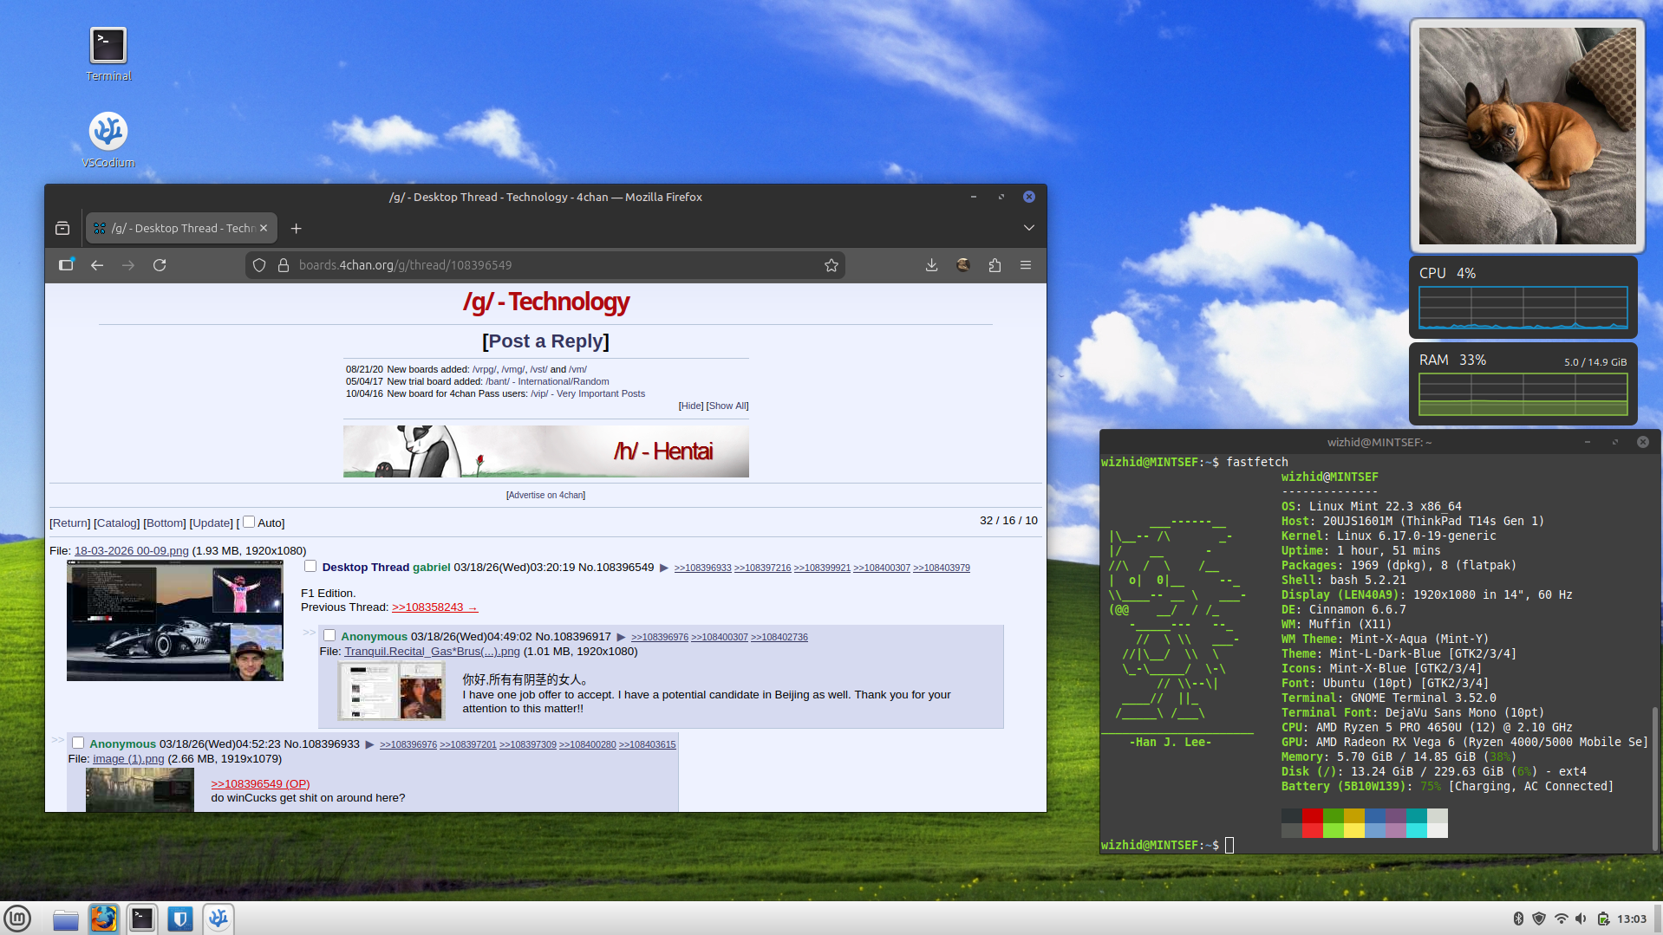Tick the checkbox on the Desktop Thread post

click(310, 566)
